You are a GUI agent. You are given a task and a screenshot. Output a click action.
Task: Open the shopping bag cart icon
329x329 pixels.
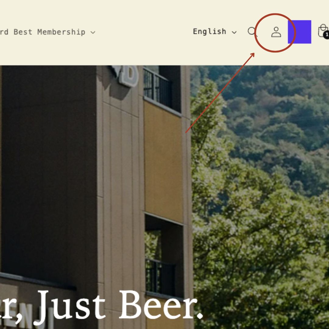[323, 31]
